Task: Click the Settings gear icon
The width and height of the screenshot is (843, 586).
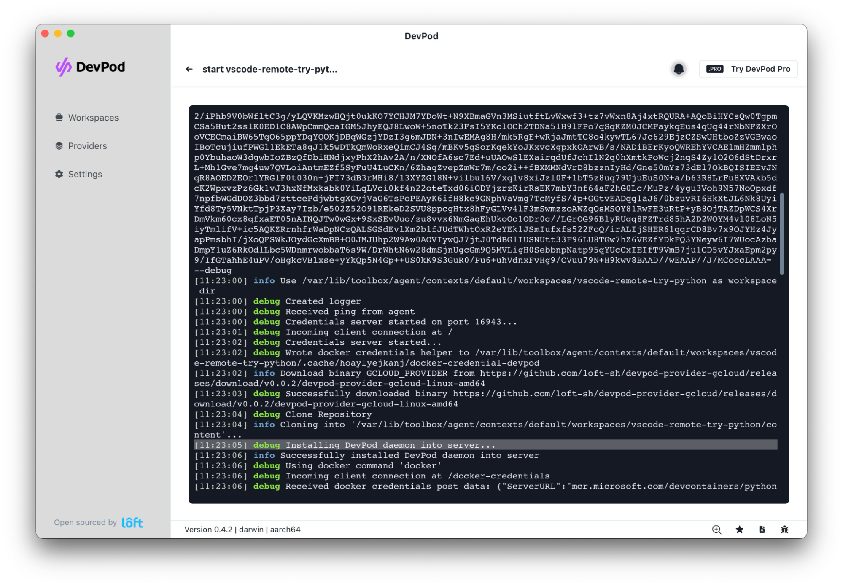Action: [59, 174]
